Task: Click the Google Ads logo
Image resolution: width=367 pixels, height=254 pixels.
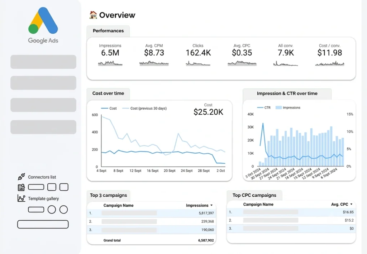Action: [x=43, y=25]
